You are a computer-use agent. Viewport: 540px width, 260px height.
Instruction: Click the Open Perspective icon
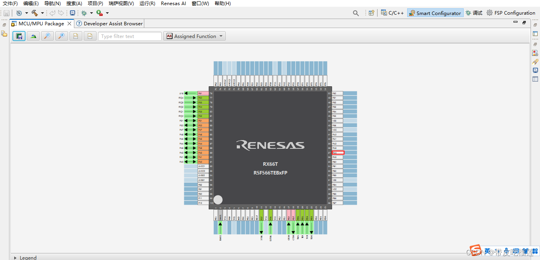coord(371,13)
